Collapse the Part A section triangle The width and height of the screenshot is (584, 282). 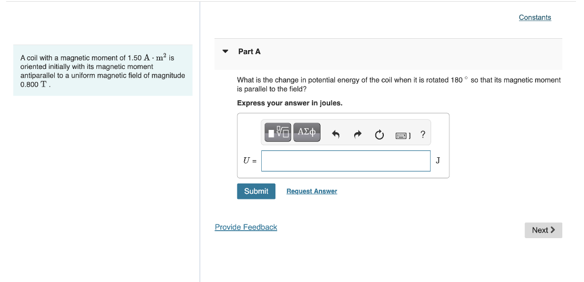click(225, 52)
